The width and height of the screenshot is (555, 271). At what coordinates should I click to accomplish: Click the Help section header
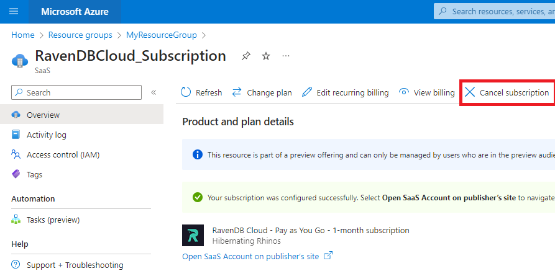tap(19, 244)
